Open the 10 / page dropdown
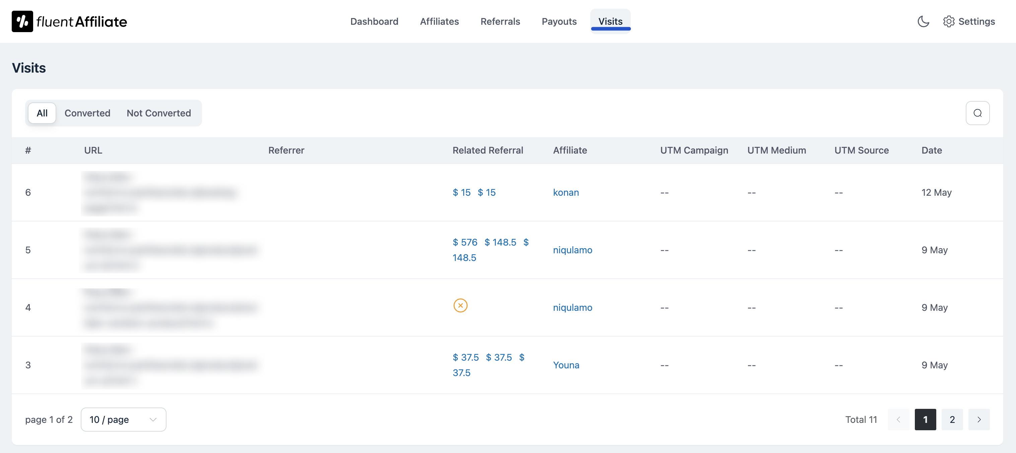Screen dimensions: 1016x453 click(x=123, y=420)
